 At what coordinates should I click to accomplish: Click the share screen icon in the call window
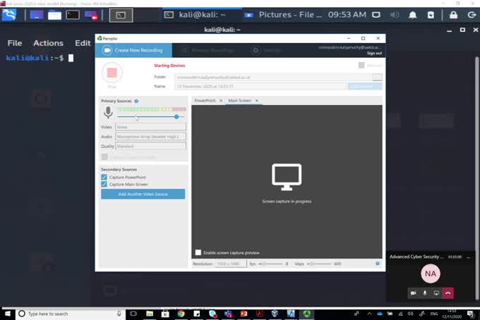pos(436,293)
